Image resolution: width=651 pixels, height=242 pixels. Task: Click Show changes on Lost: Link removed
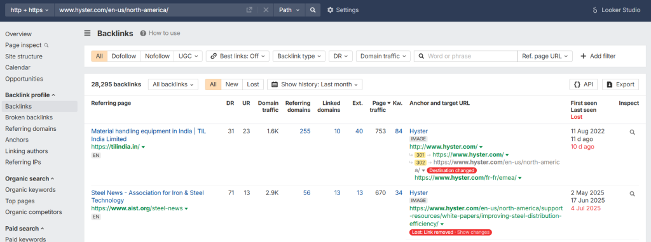click(473, 232)
